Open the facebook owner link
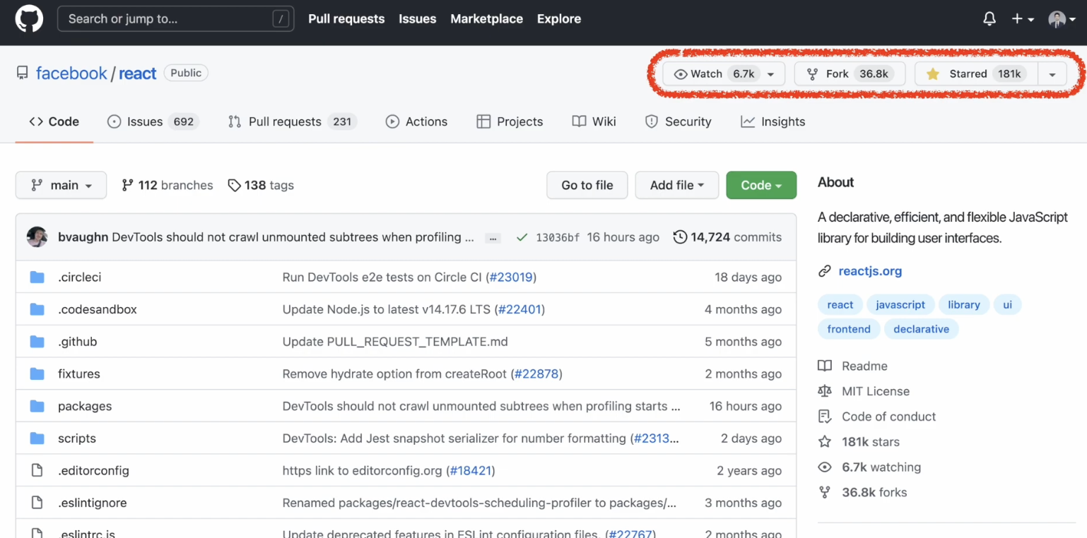 [71, 73]
